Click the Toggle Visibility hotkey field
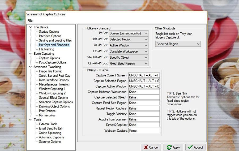This screenshot has height=151, width=239. point(144,114)
